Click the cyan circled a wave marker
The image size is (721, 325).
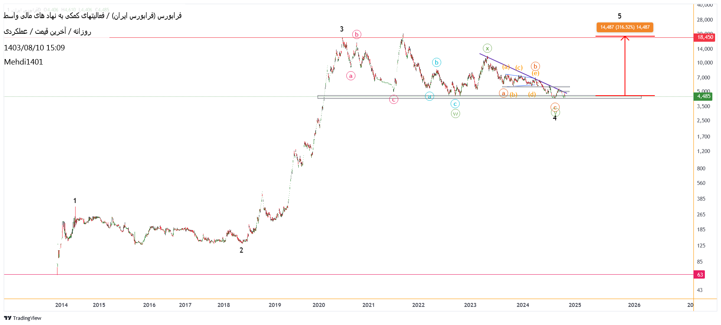[x=429, y=96]
